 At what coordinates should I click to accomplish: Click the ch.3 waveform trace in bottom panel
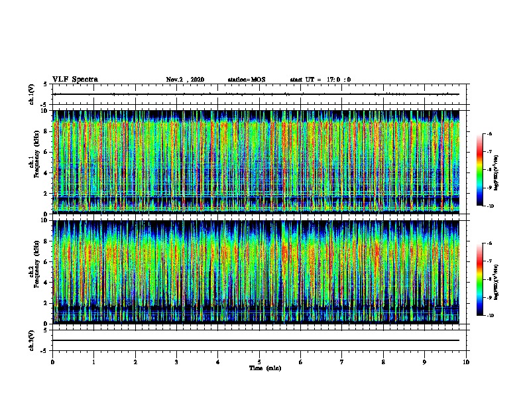(256, 340)
